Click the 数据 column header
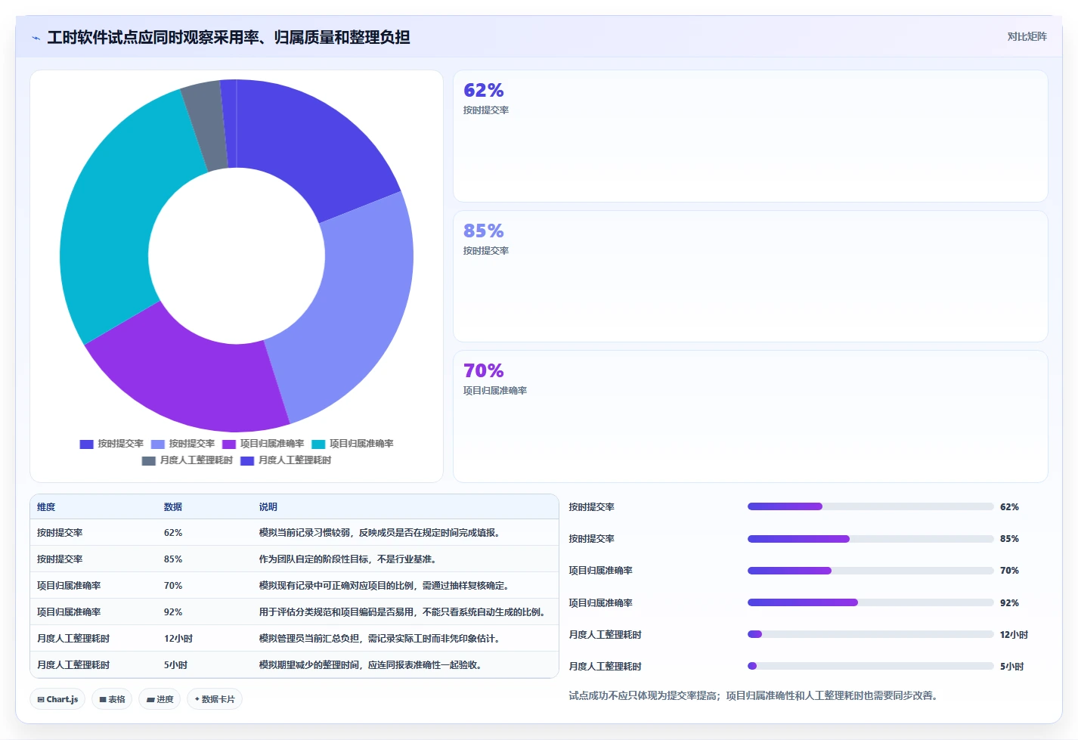This screenshot has width=1078, height=740. (173, 507)
